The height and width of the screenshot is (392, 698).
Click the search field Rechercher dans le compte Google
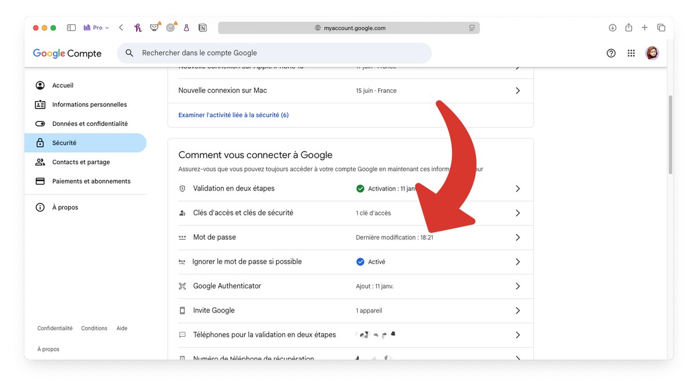(x=275, y=53)
